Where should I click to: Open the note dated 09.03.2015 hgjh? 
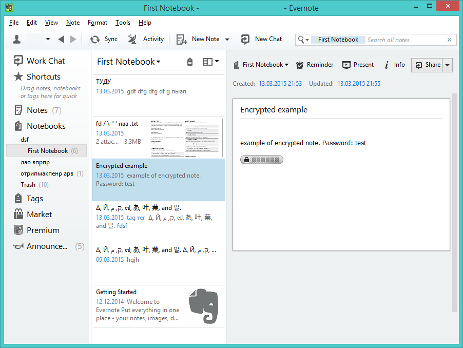pyautogui.click(x=158, y=264)
